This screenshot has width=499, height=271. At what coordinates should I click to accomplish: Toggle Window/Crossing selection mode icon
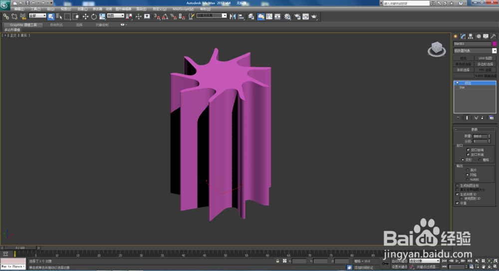point(75,16)
